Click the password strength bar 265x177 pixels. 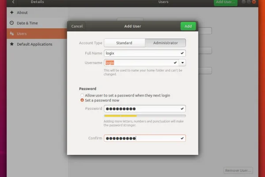pyautogui.click(x=145, y=116)
